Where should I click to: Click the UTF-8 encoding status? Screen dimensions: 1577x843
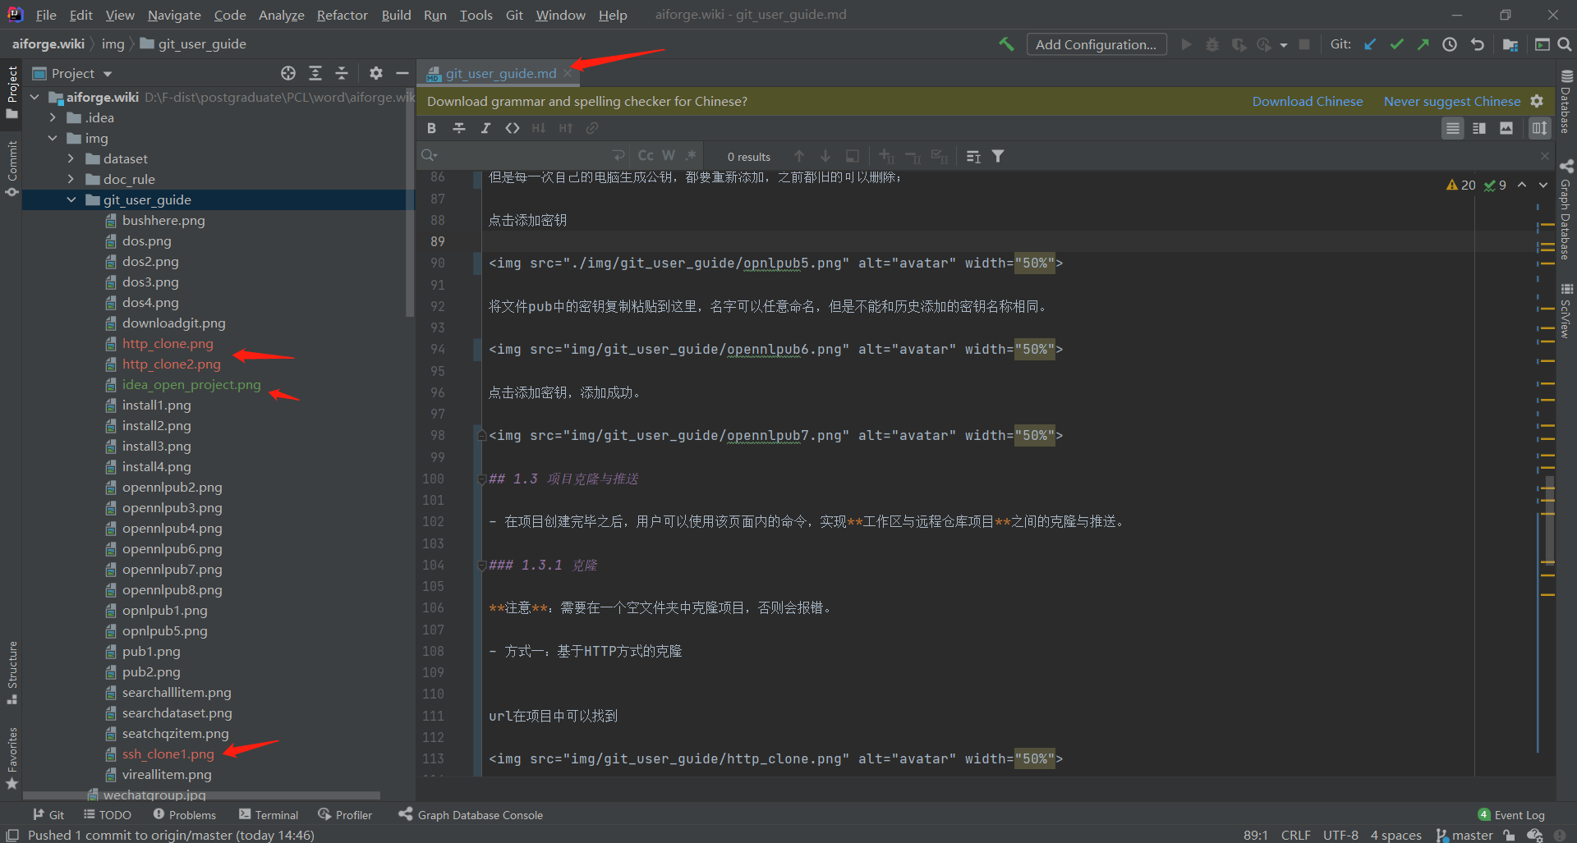pyautogui.click(x=1340, y=835)
